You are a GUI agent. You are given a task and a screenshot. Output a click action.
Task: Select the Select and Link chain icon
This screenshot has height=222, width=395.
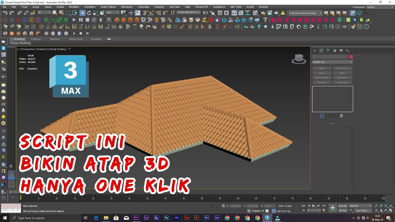point(19,13)
